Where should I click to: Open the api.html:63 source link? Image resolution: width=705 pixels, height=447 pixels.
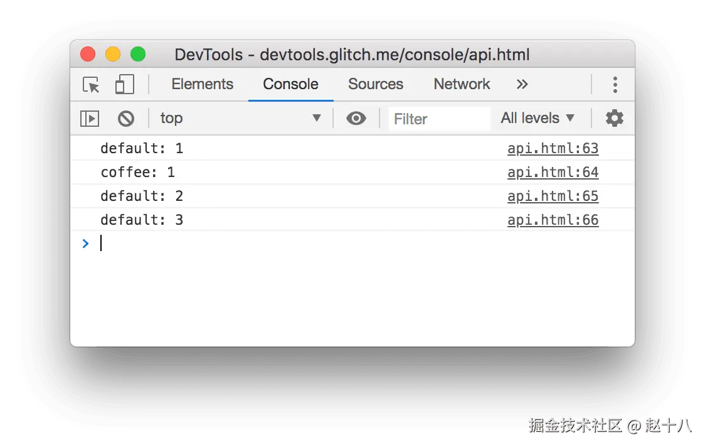pyautogui.click(x=553, y=149)
